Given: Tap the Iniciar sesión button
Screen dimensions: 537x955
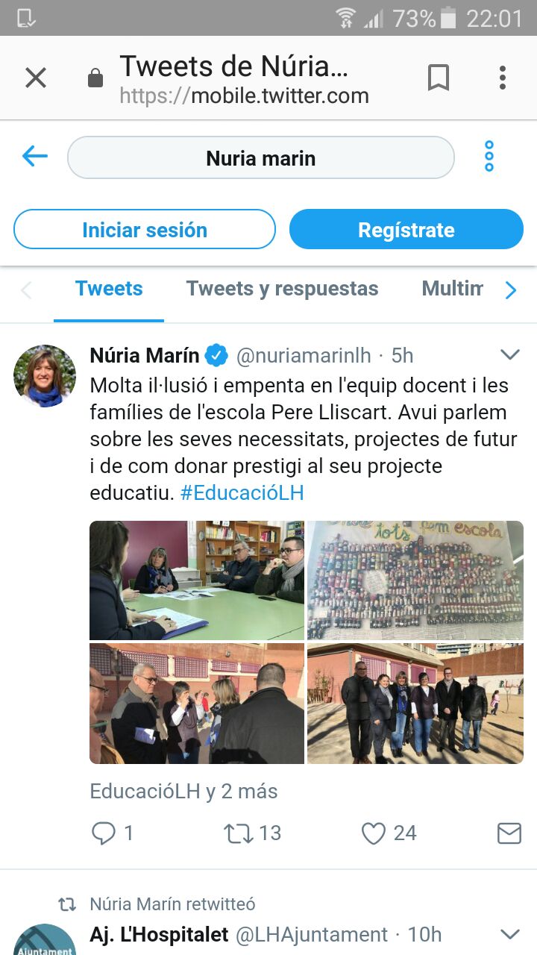Looking at the screenshot, I should (x=145, y=230).
